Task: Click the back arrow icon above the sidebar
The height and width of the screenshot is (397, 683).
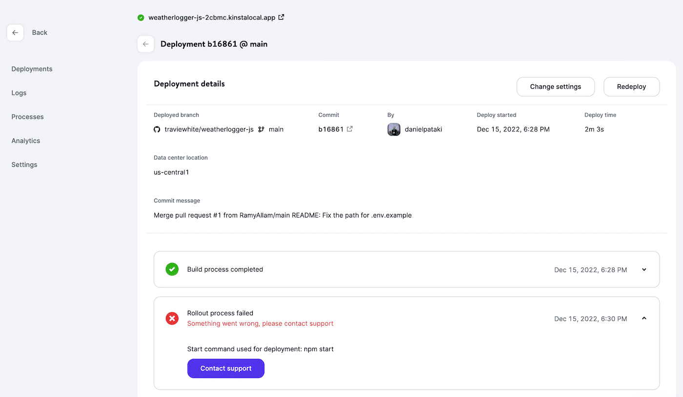Action: pyautogui.click(x=15, y=32)
